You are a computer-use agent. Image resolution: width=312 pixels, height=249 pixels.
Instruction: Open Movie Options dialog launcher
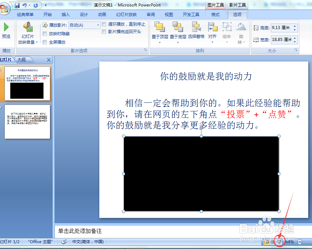(x=146, y=50)
